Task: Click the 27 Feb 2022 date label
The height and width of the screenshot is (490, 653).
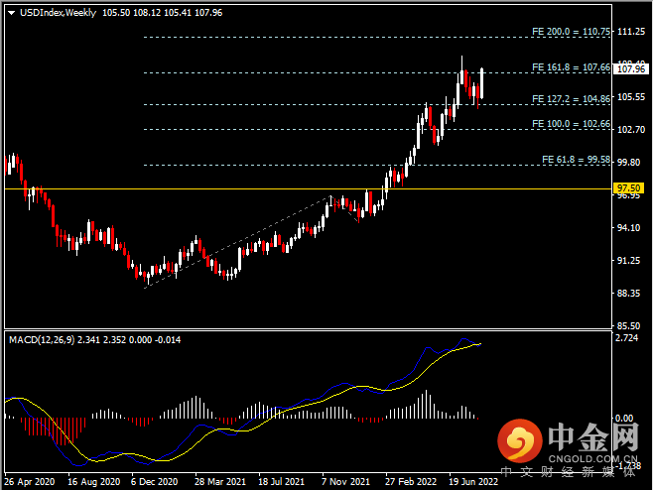Action: tap(411, 482)
